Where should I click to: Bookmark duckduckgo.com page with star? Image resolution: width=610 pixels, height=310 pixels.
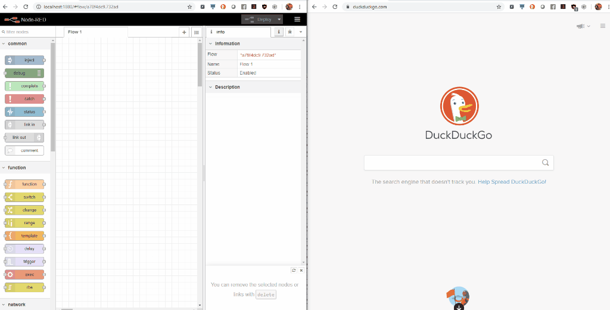499,7
